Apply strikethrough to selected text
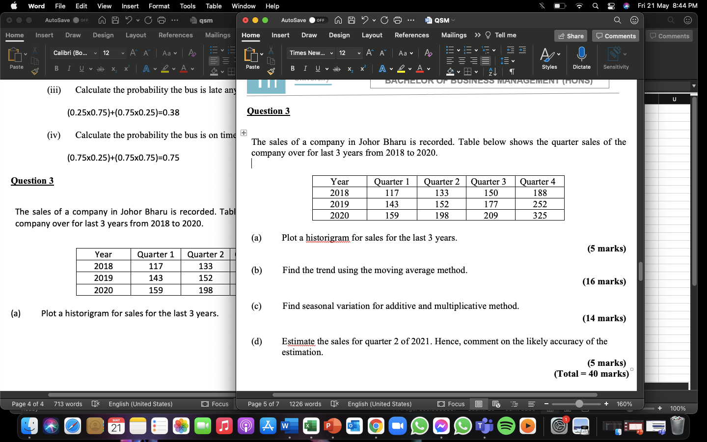The image size is (707, 442). pos(336,69)
